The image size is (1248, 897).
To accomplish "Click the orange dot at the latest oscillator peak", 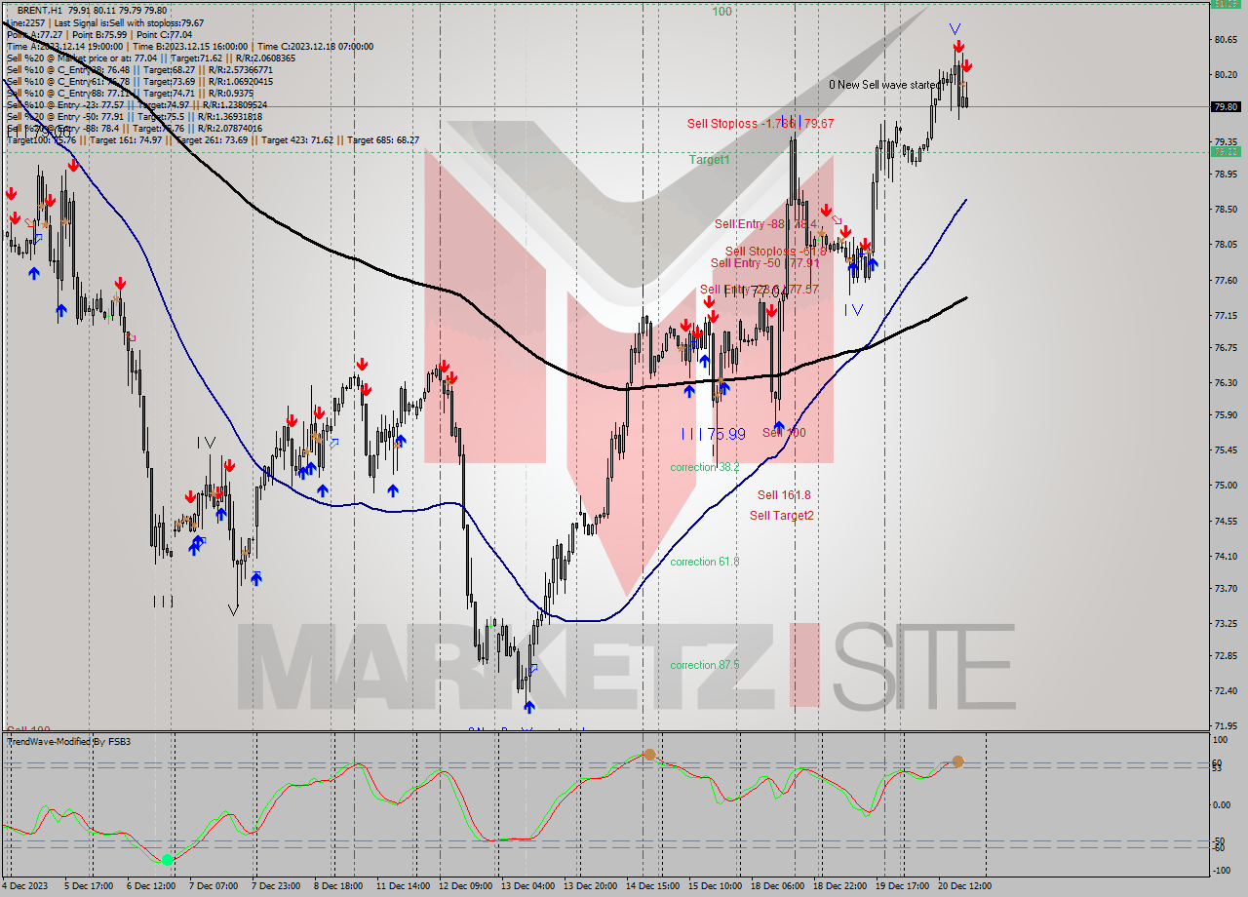I will 958,761.
